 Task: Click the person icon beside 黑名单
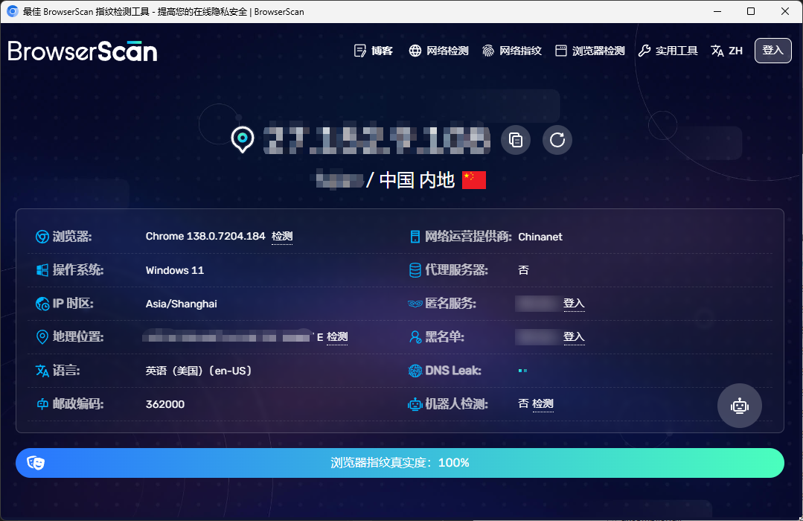(x=415, y=336)
